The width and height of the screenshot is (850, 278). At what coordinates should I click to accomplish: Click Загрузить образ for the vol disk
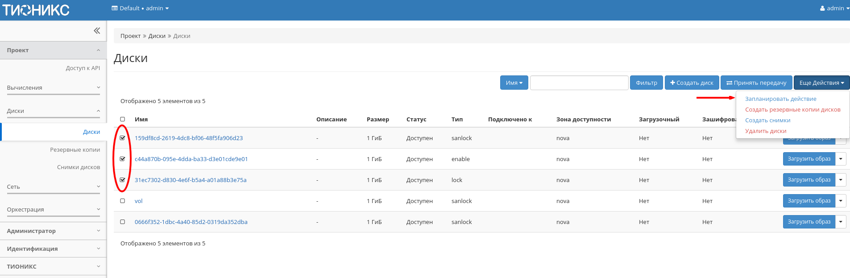pyautogui.click(x=809, y=201)
